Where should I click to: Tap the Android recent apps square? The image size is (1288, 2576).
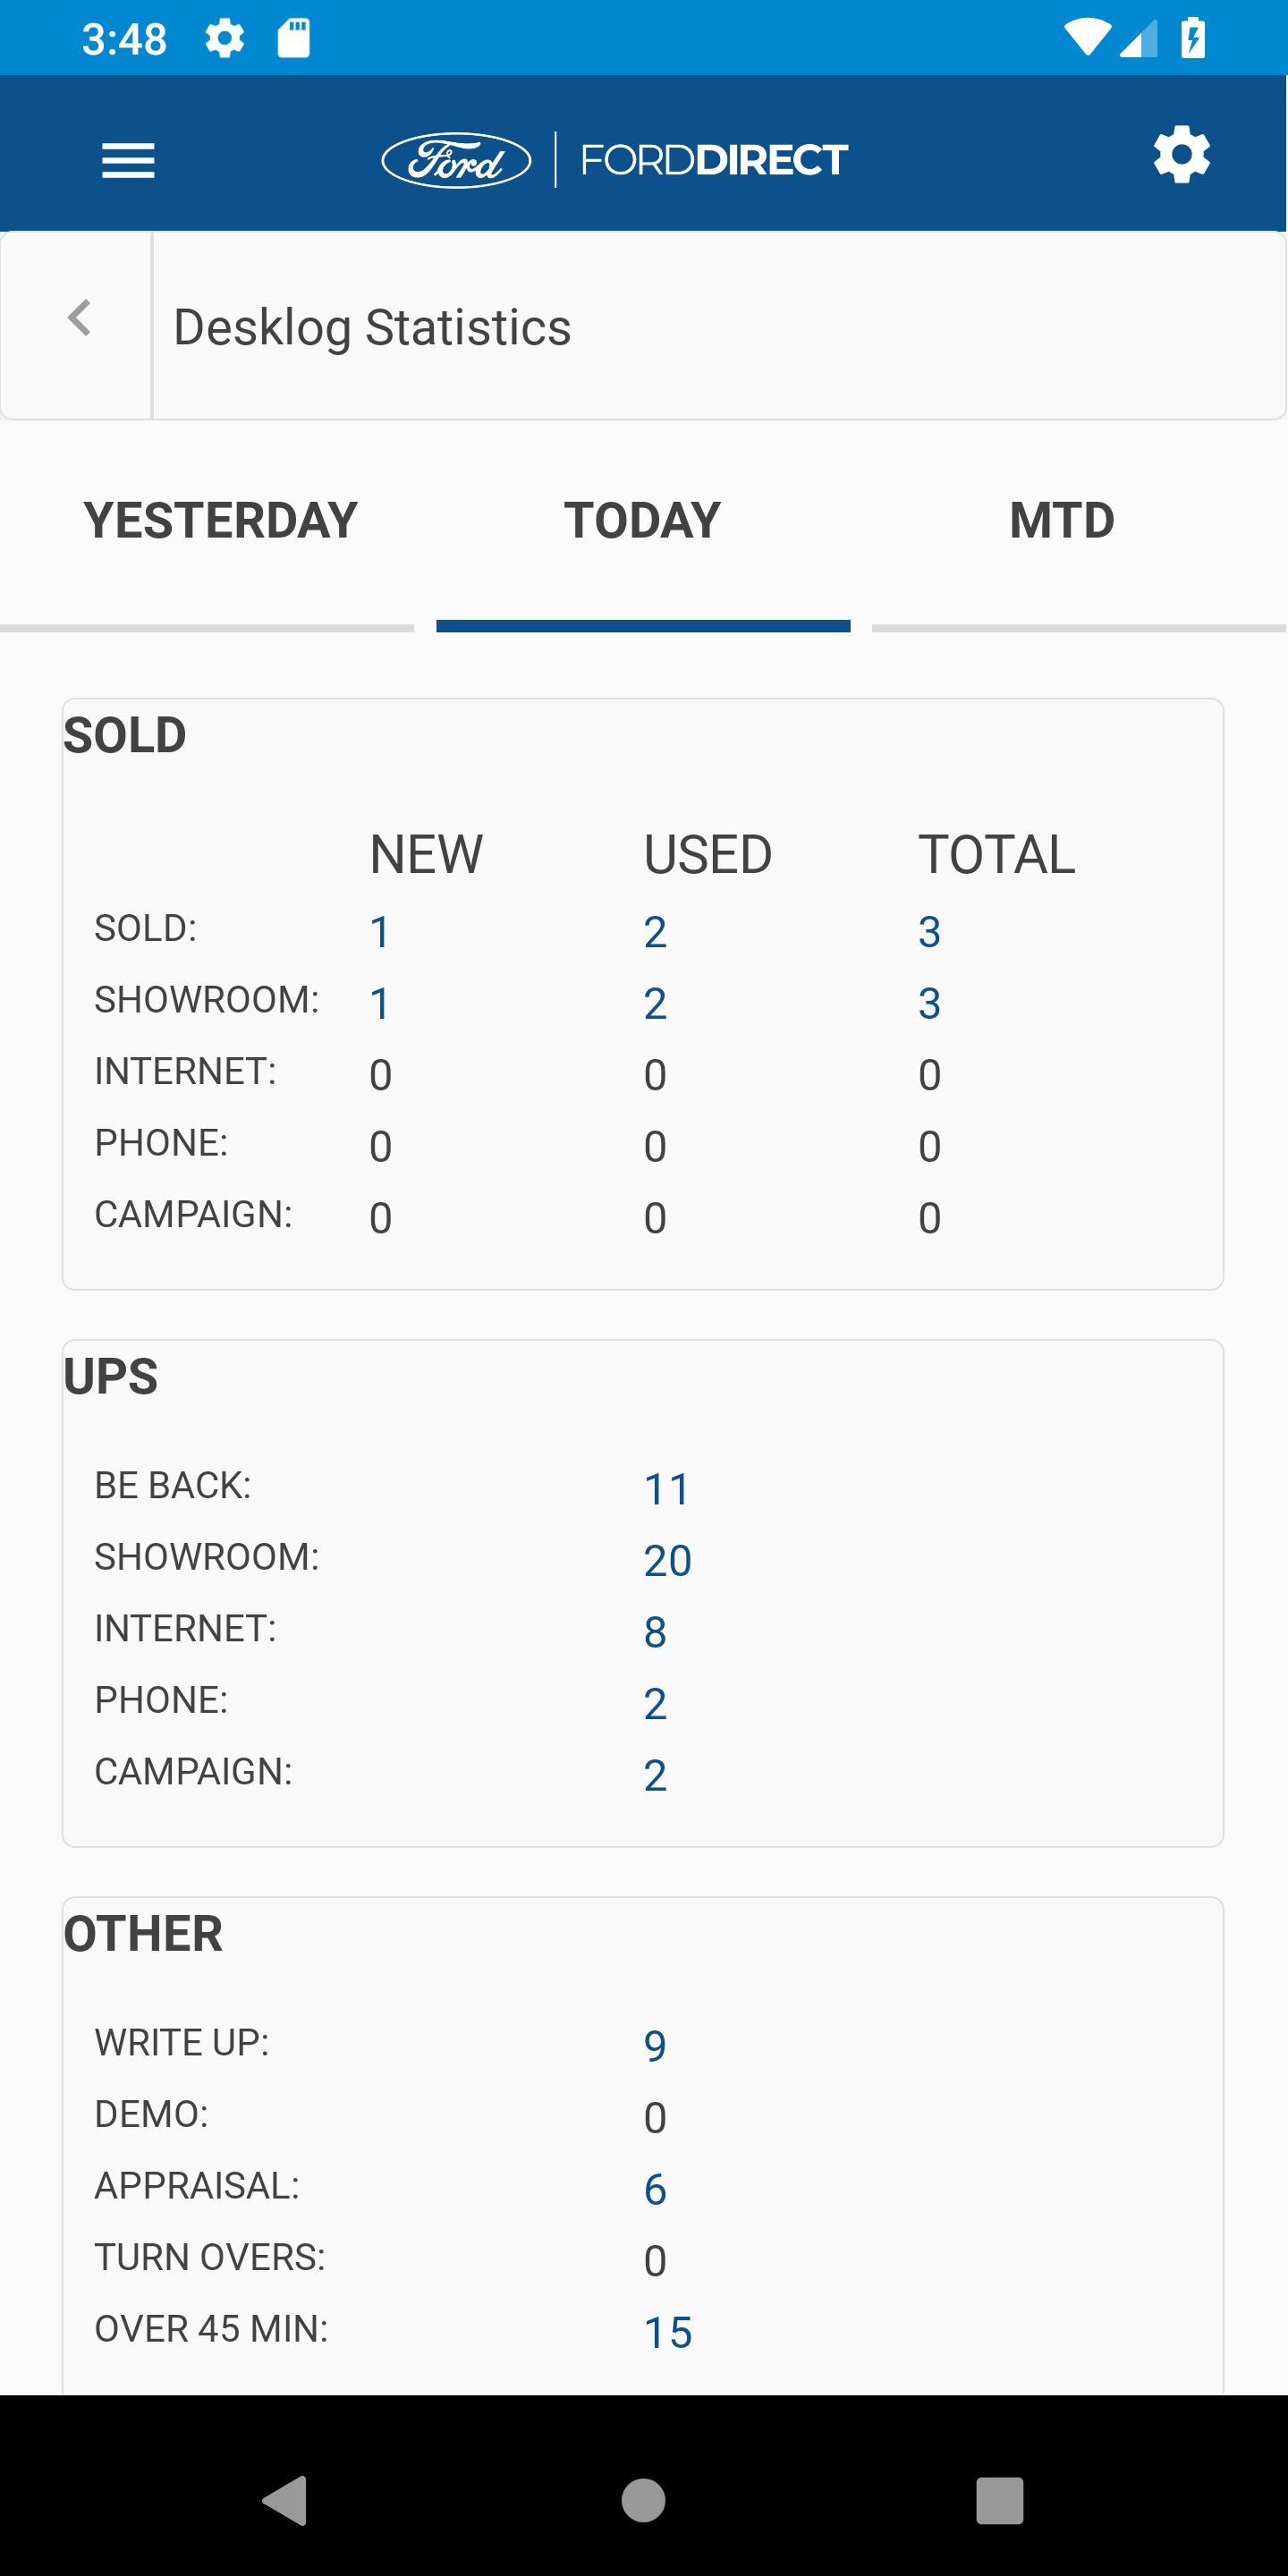(x=1000, y=2500)
